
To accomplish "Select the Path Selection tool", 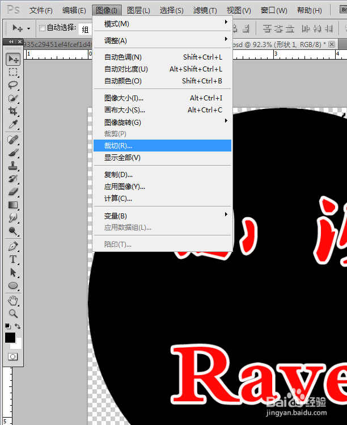I will pyautogui.click(x=13, y=273).
